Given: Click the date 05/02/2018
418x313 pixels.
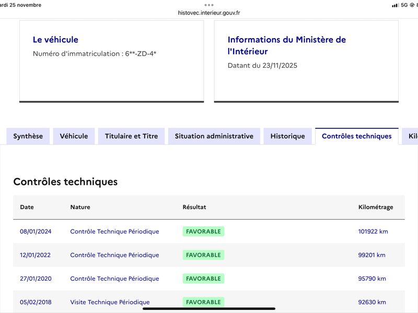Looking at the screenshot, I should pos(36,302).
